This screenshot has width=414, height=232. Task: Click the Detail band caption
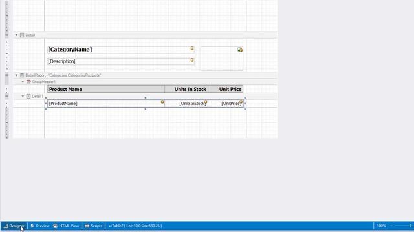pos(30,35)
